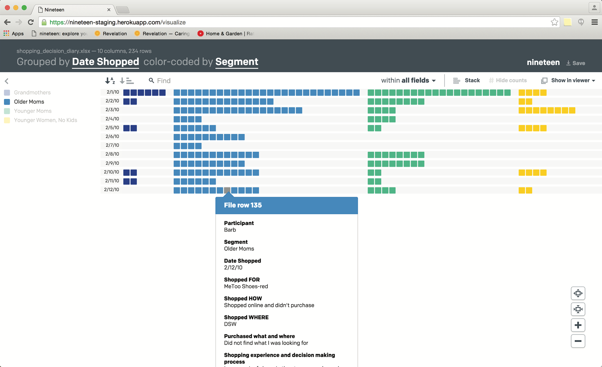This screenshot has height=367, width=602.
Task: Reload the page in the browser
Action: coord(31,22)
